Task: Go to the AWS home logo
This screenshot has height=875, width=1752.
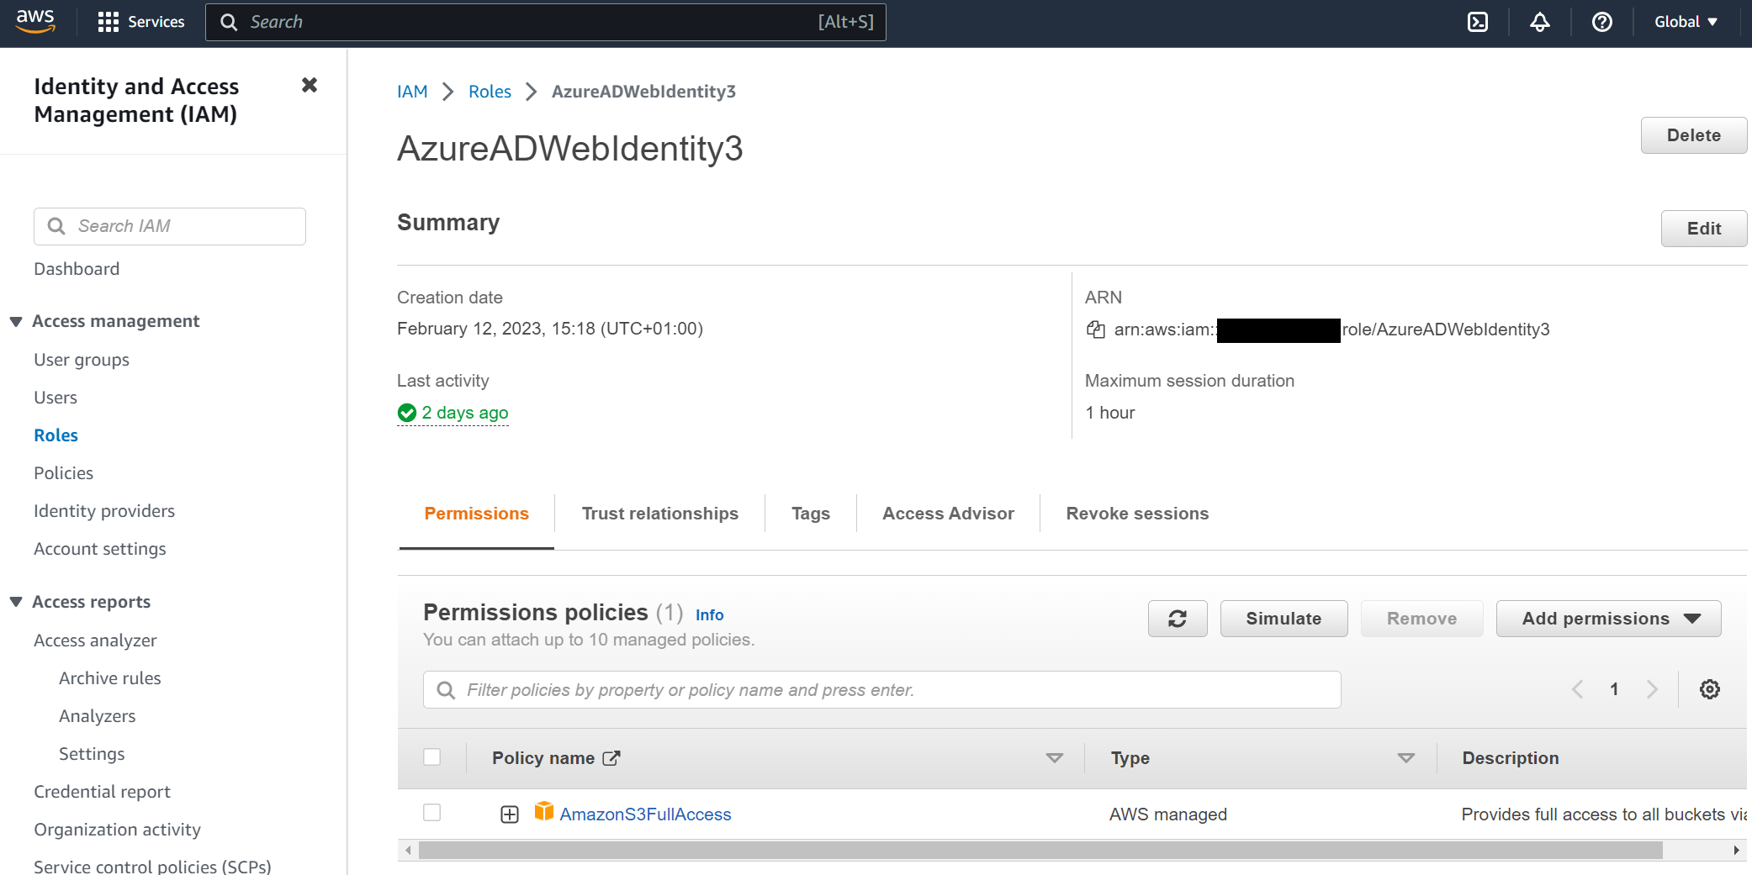Action: [x=35, y=22]
